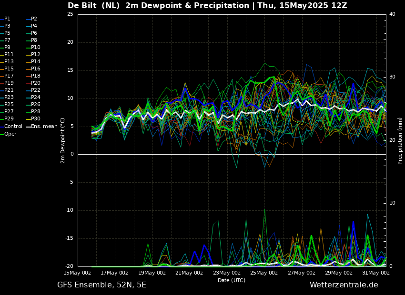
Task: Click the Precipitation (mm) right axis label
Action: click(x=400, y=140)
